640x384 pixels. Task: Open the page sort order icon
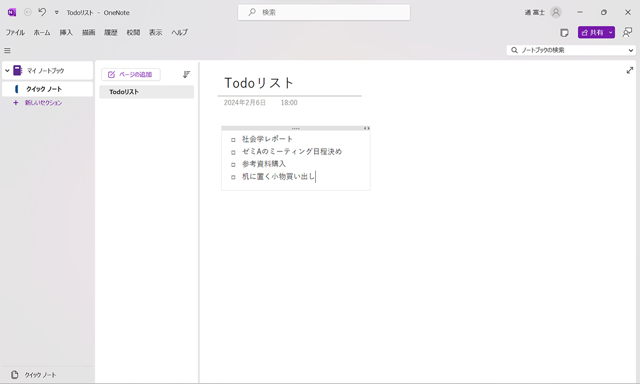tap(186, 74)
